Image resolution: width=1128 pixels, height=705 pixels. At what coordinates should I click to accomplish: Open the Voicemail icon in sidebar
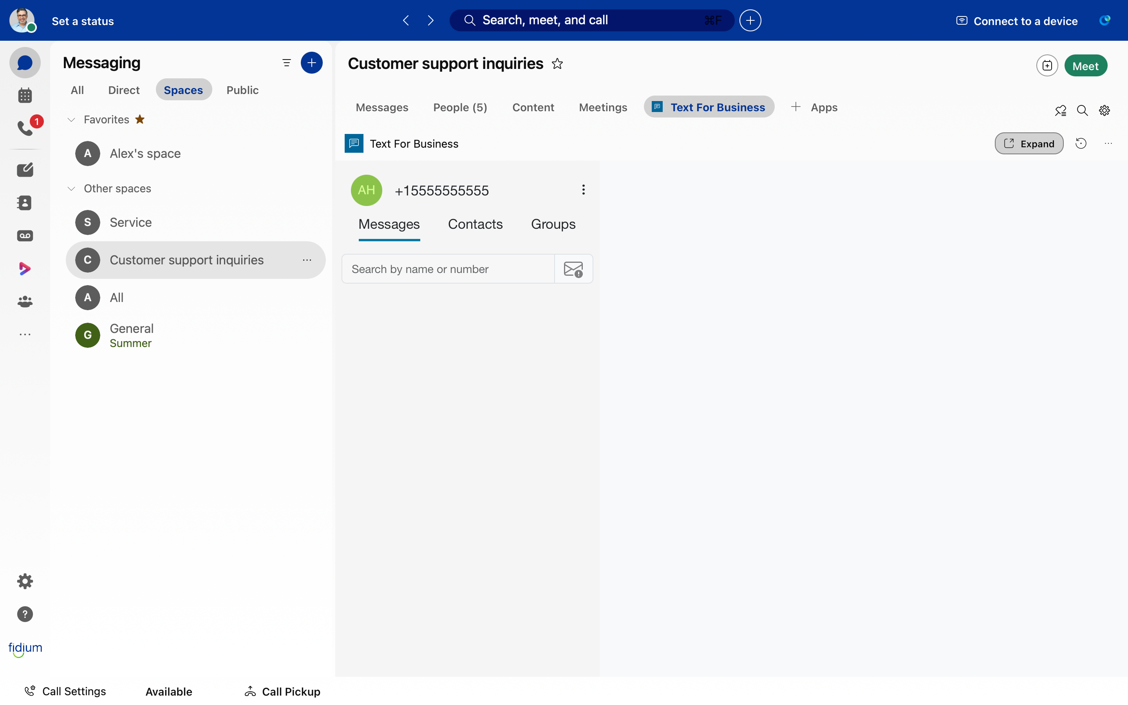[25, 236]
